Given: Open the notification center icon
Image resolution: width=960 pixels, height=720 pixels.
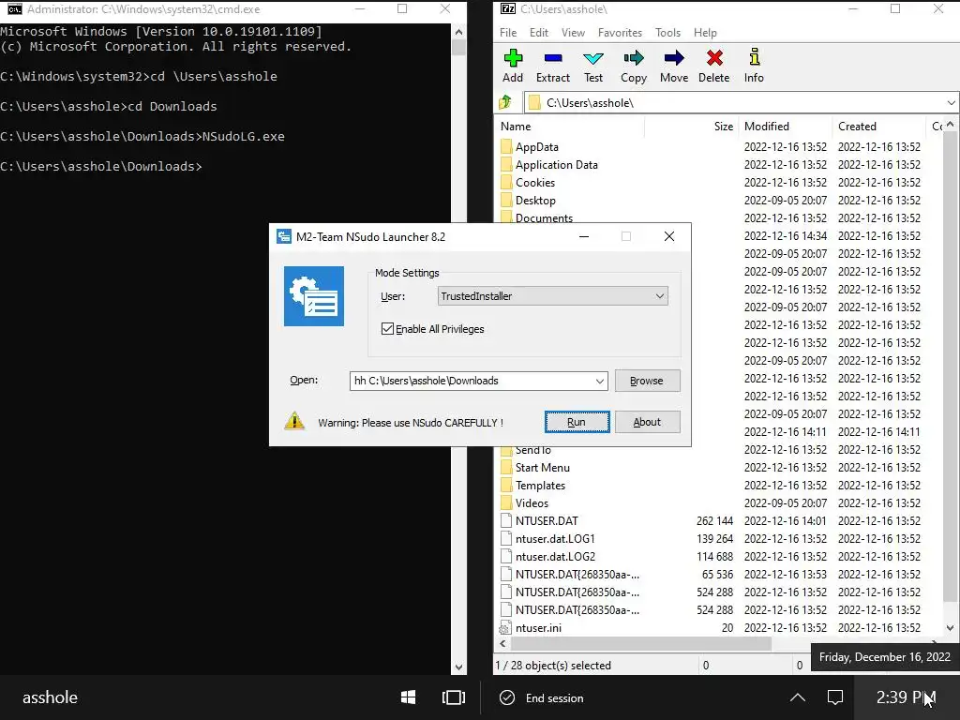Looking at the screenshot, I should click(835, 697).
